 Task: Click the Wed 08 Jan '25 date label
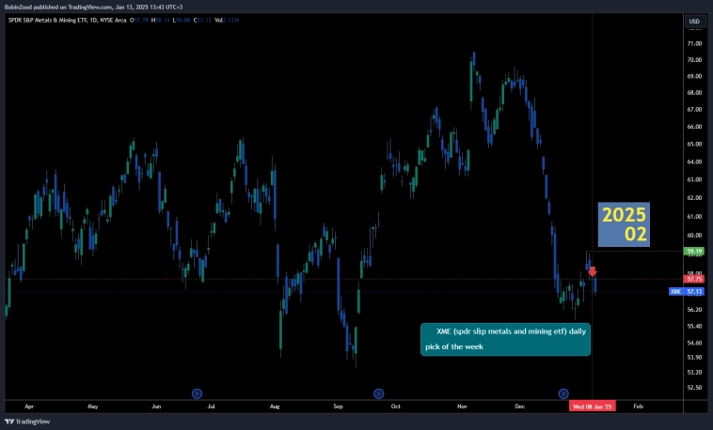click(592, 407)
